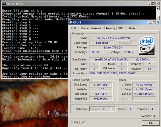Screen dimensions: 161x127
Task: Click the Division time : 2.30 line
Action: tap(21, 45)
